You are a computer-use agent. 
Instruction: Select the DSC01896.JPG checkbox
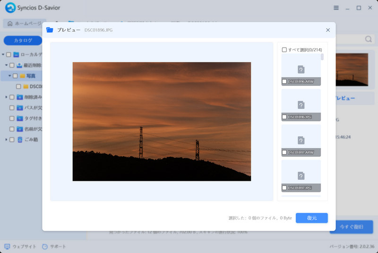click(x=284, y=117)
